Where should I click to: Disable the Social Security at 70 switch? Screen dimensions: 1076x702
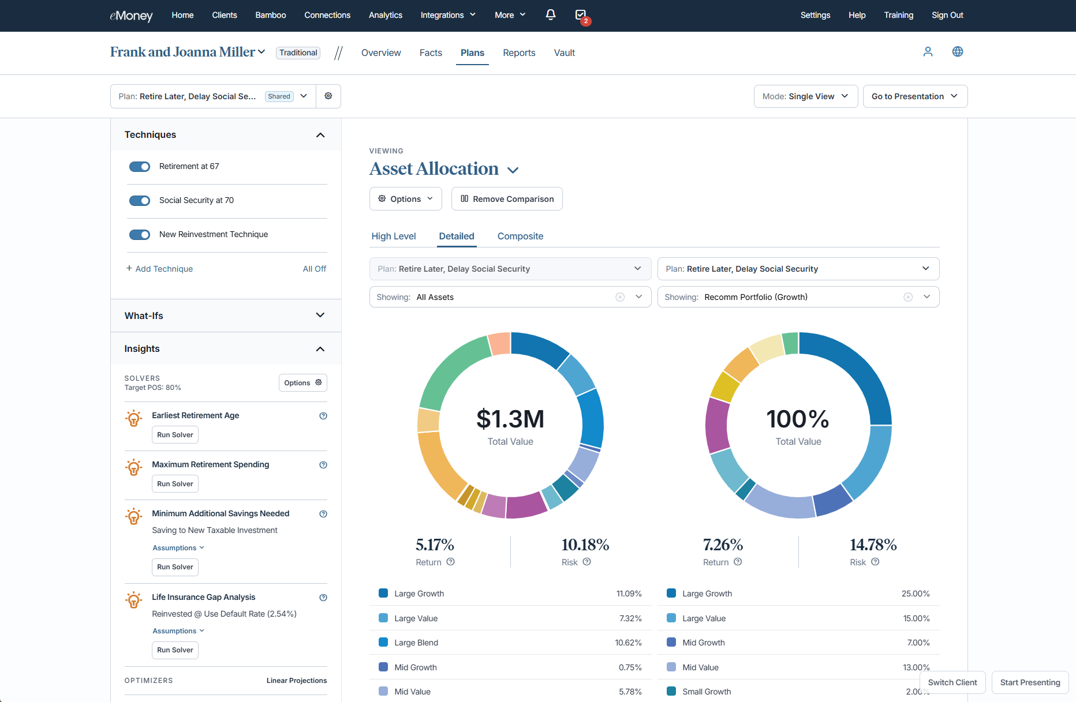[x=140, y=201]
